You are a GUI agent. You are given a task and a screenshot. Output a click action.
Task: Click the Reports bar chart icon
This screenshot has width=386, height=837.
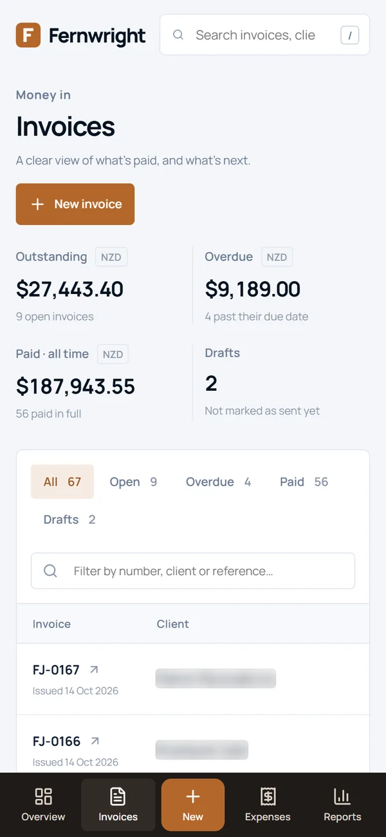tap(342, 796)
